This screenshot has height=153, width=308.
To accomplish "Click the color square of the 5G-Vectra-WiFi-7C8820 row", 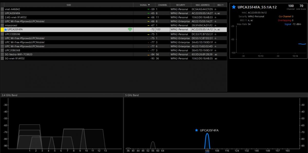I will click(x=2, y=54).
